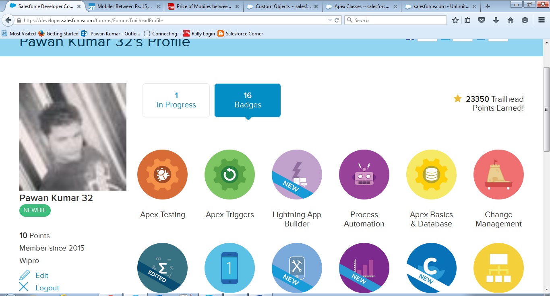Open the Apex Triggers badge
Viewport: 550px width, 296px height.
(230, 175)
